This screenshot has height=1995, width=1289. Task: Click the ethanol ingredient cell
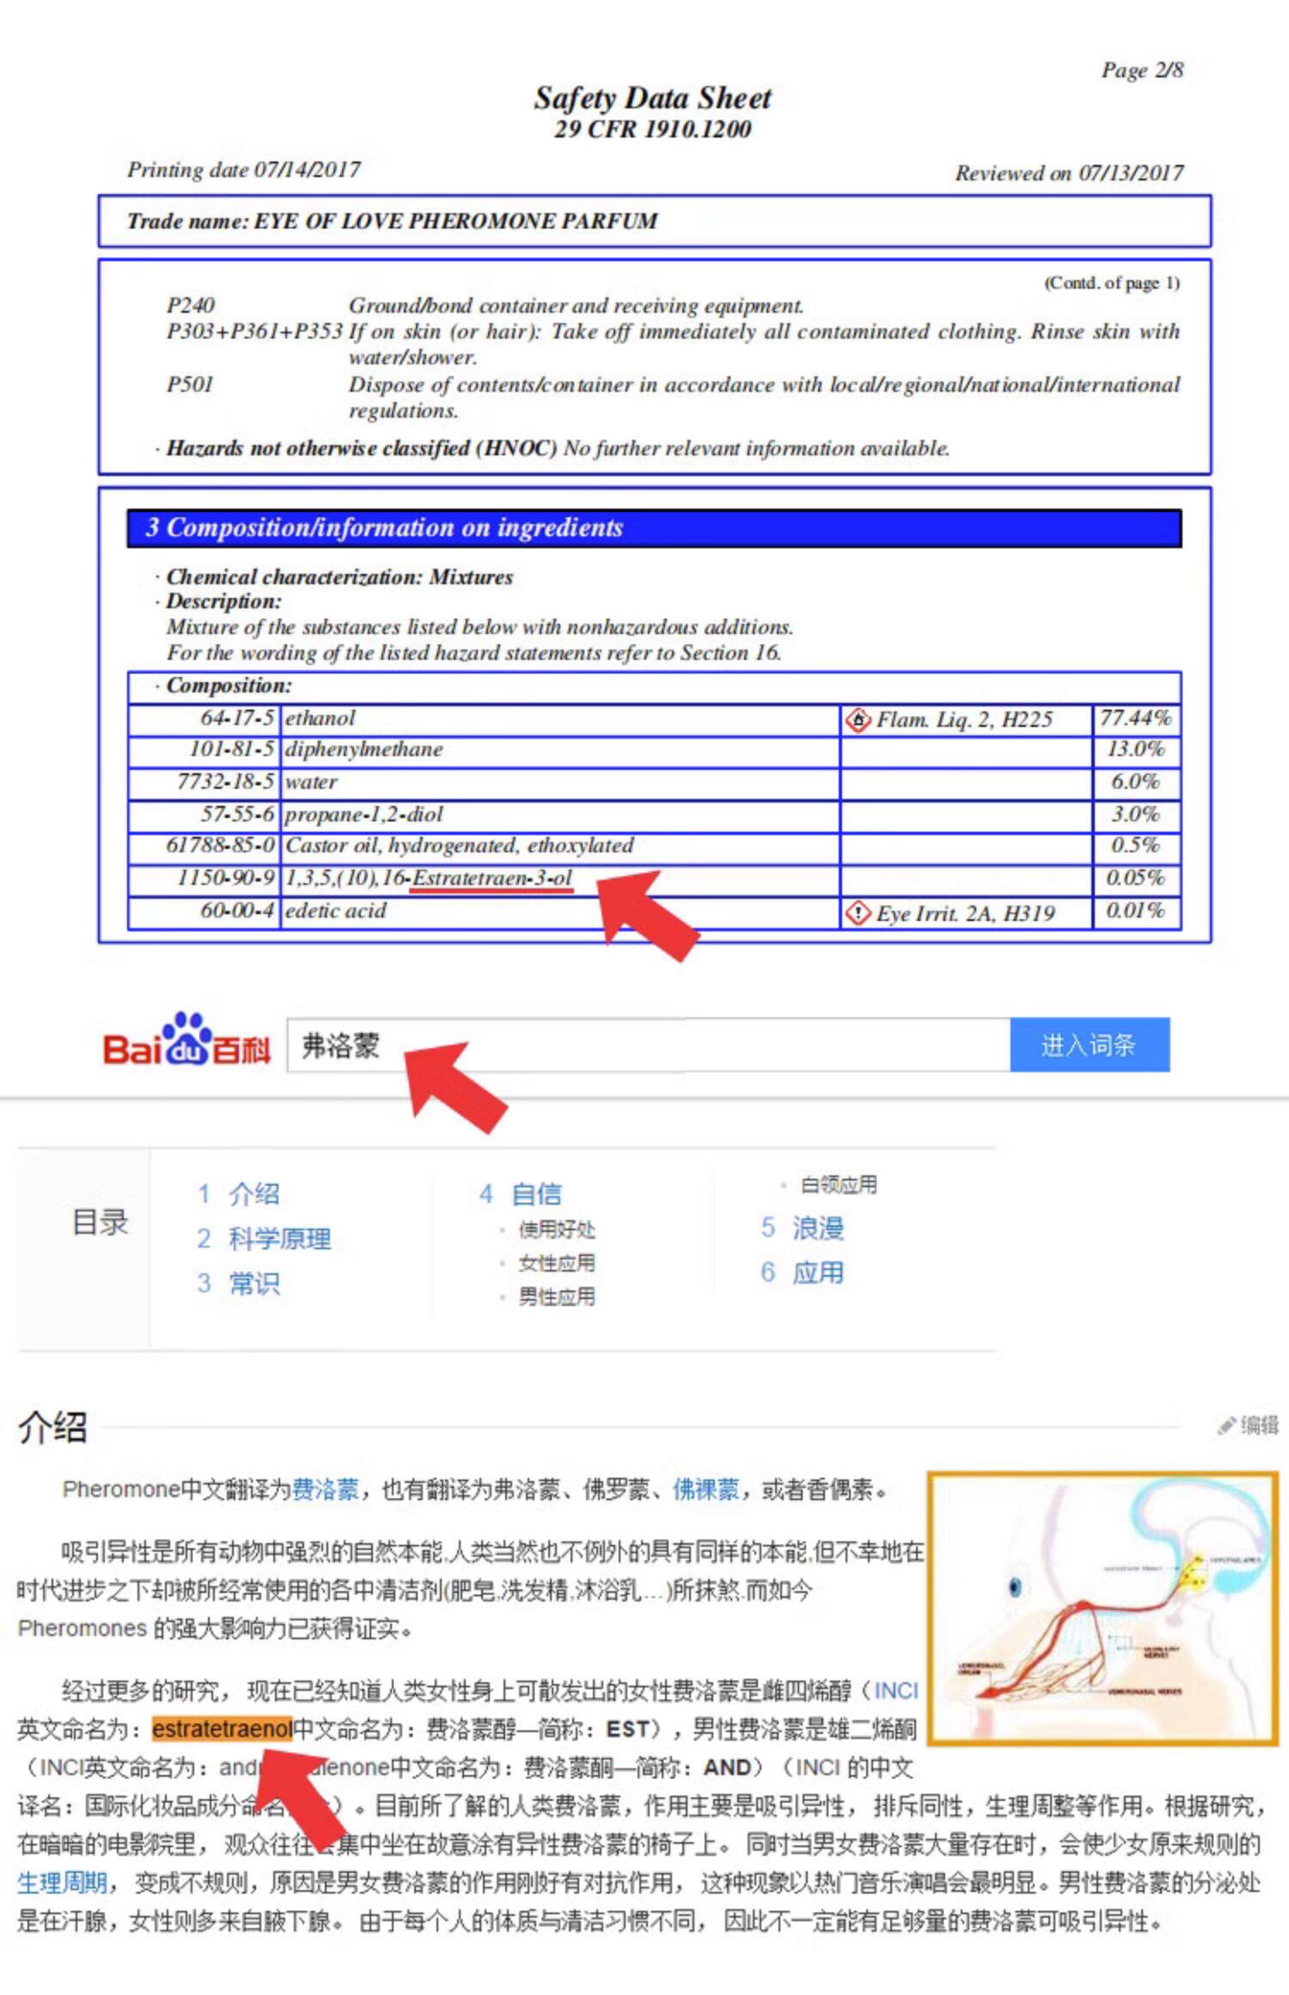(559, 719)
